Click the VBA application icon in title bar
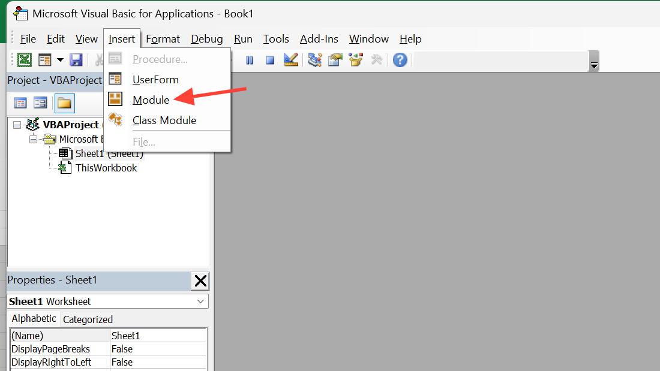Screen dimensions: 660x371 [20, 13]
